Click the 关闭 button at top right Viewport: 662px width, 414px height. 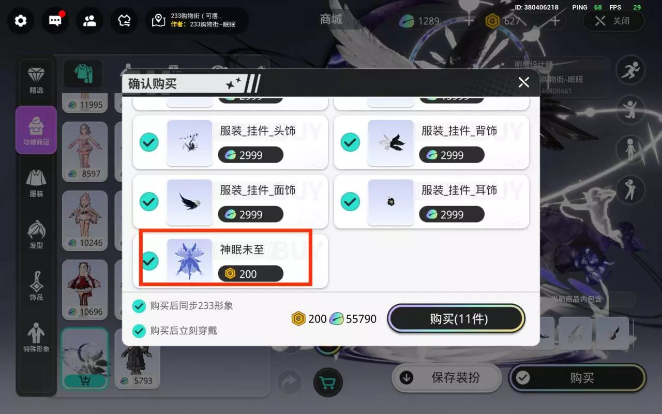click(x=613, y=21)
